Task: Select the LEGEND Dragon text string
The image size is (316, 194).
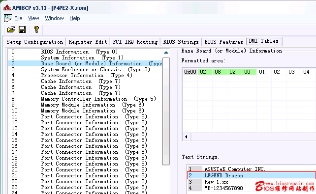Action: coord(252,175)
